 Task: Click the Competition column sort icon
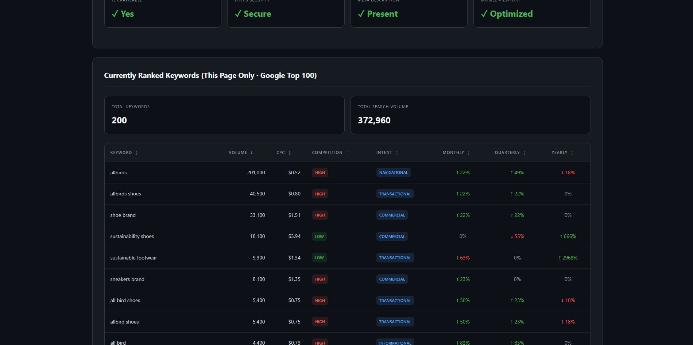click(347, 153)
